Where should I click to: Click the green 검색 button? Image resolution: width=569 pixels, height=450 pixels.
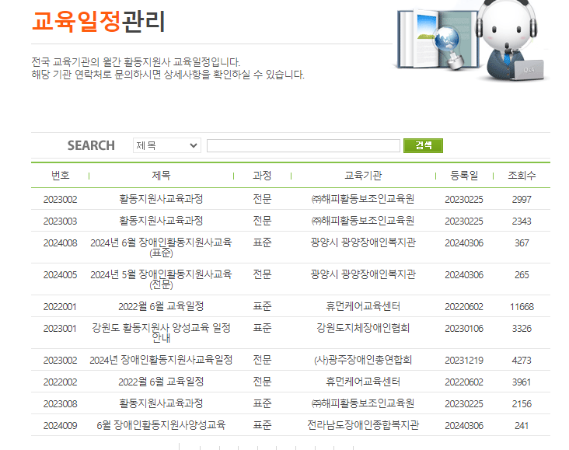[423, 145]
